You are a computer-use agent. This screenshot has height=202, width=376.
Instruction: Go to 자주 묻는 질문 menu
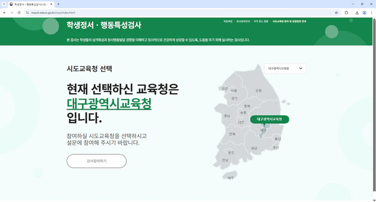pos(261,22)
